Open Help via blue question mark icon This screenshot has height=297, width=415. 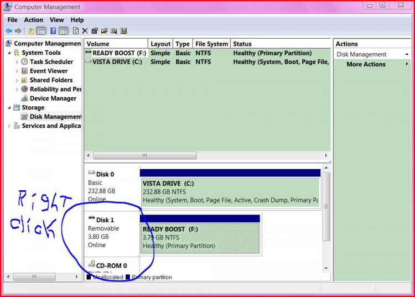click(x=53, y=31)
